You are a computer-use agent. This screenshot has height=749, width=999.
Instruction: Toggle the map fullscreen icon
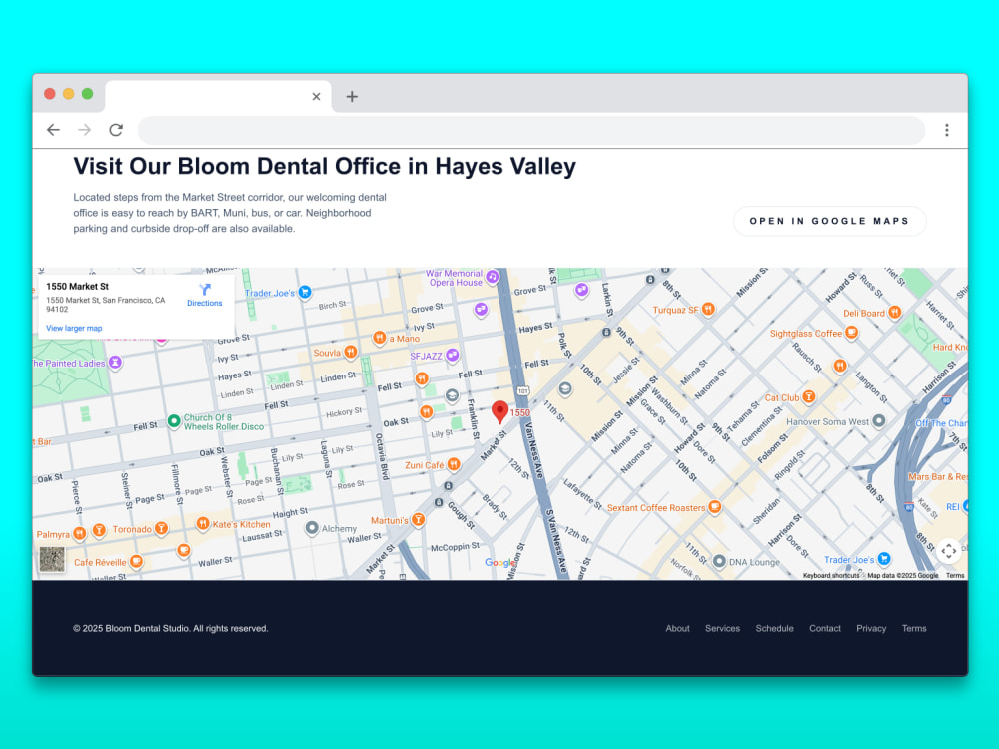pos(949,551)
